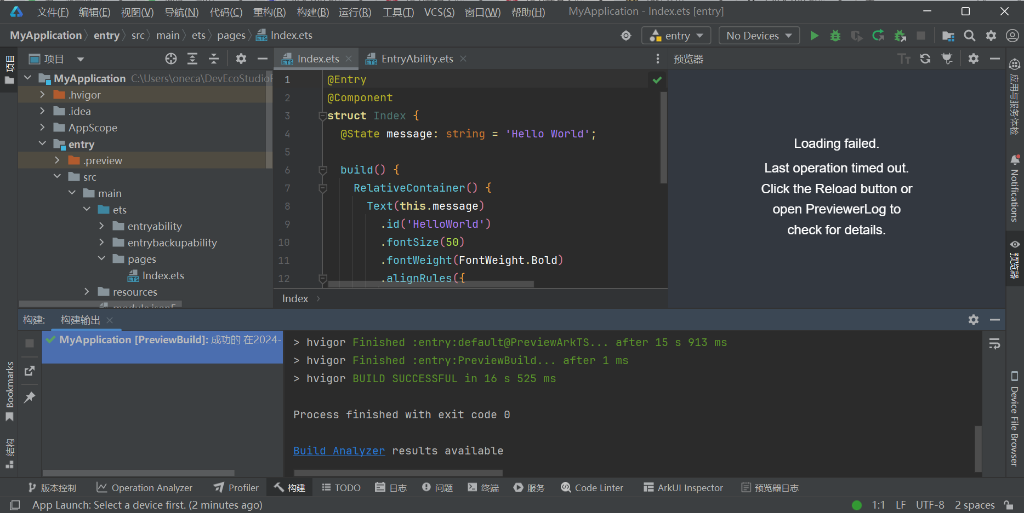Toggle the Device File Browser side panel
The height and width of the screenshot is (513, 1024).
coord(1015,419)
